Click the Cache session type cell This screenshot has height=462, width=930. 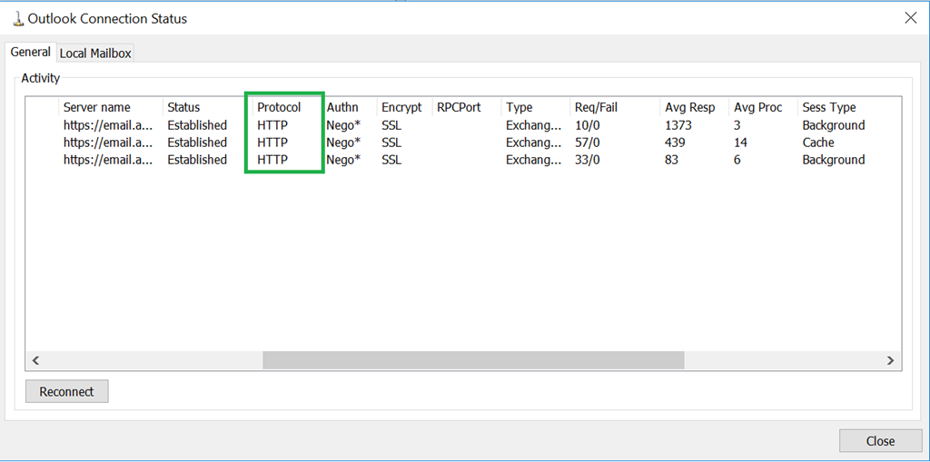pos(818,143)
